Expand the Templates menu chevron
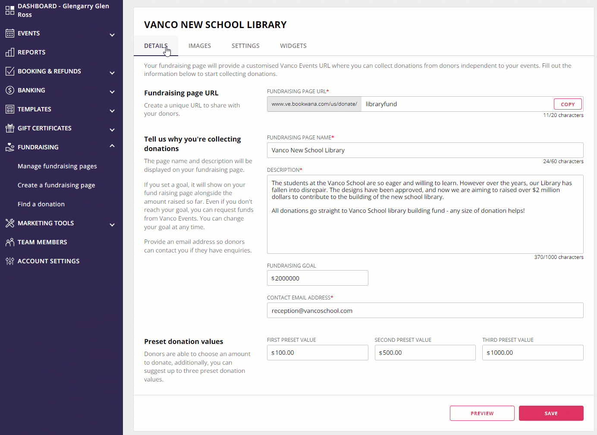597x435 pixels. pos(112,110)
